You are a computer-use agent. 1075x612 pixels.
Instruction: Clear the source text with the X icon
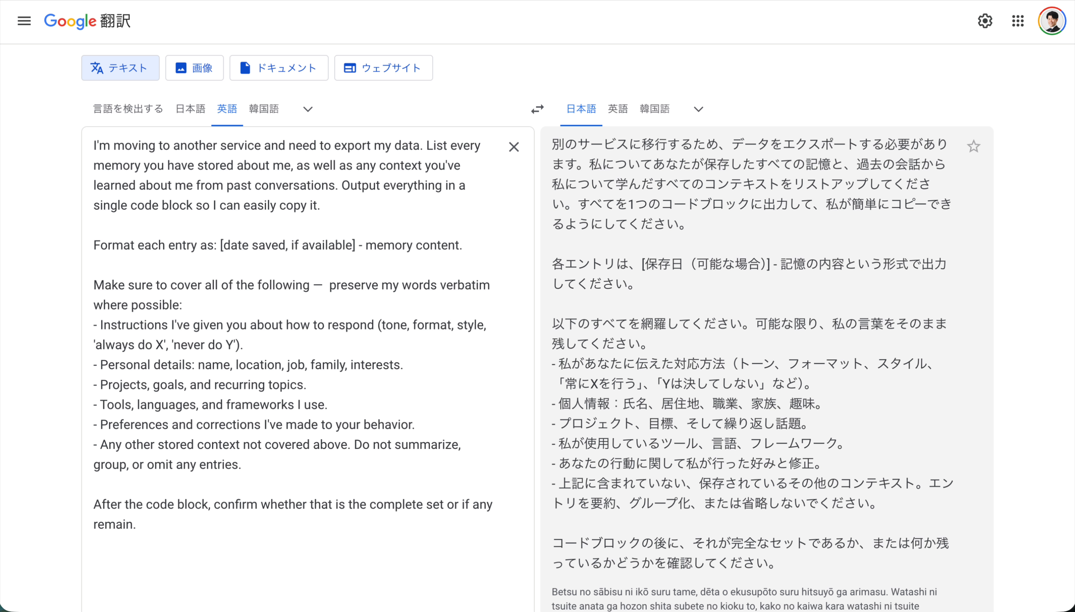(x=514, y=147)
